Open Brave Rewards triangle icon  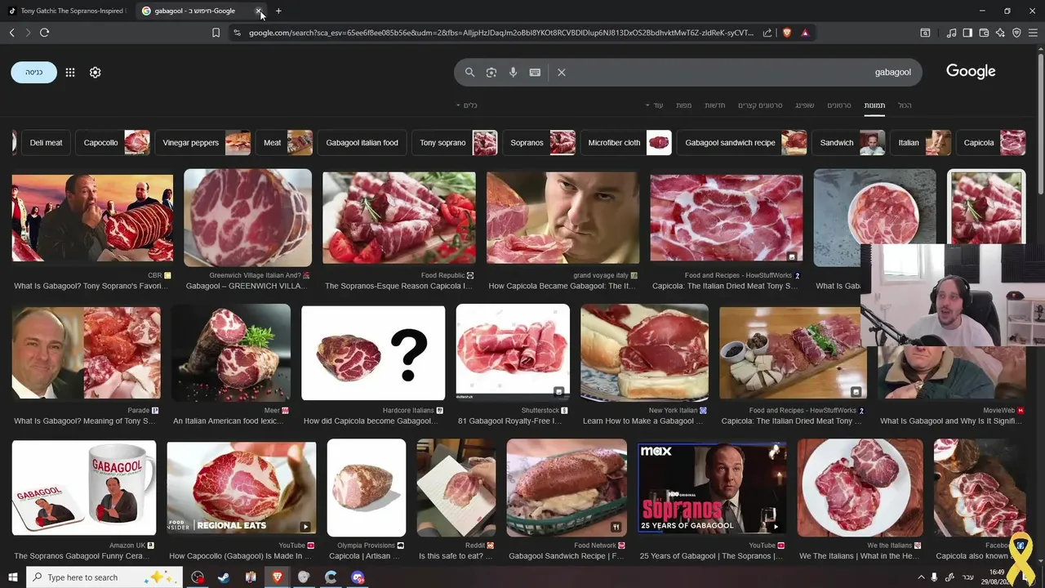click(805, 33)
